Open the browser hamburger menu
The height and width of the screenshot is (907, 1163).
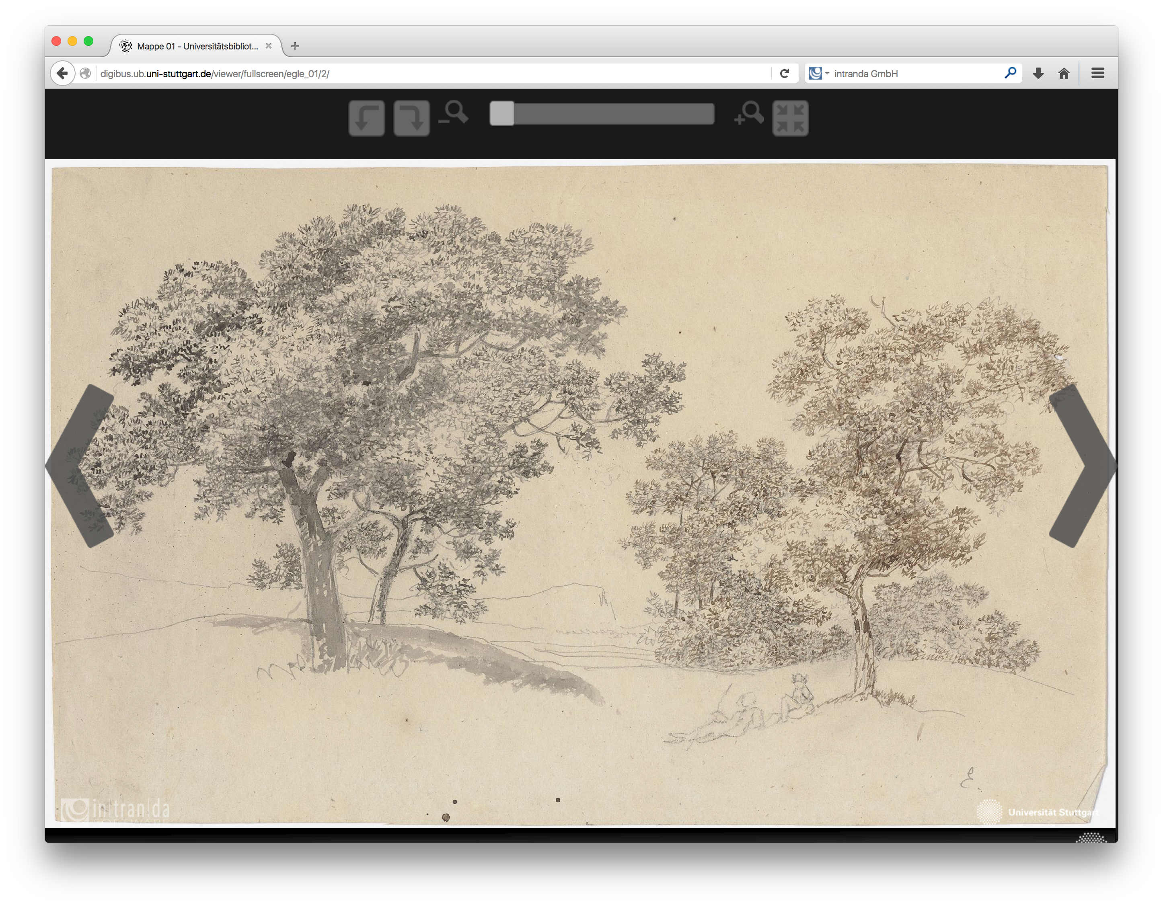(x=1097, y=73)
